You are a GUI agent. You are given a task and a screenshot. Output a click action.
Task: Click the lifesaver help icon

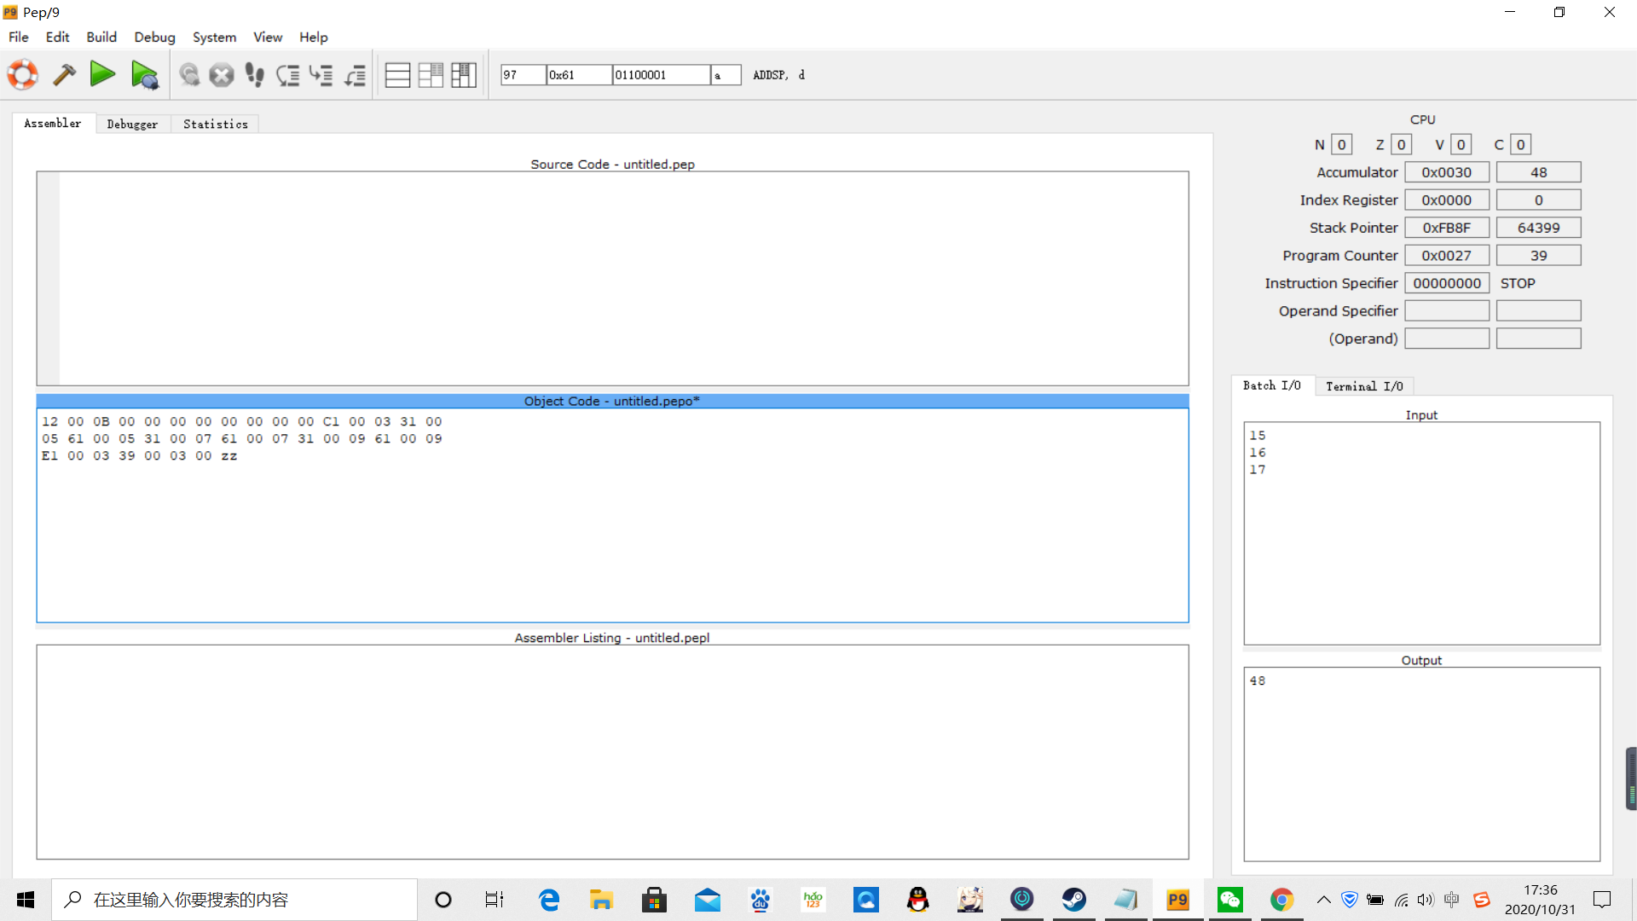[23, 75]
